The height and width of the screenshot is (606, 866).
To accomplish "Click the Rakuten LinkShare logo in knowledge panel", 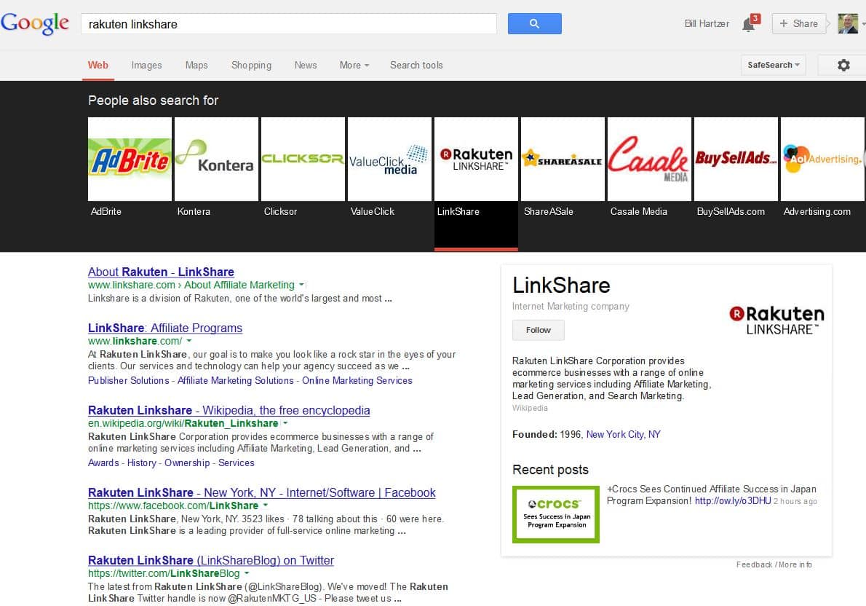I will click(x=776, y=320).
